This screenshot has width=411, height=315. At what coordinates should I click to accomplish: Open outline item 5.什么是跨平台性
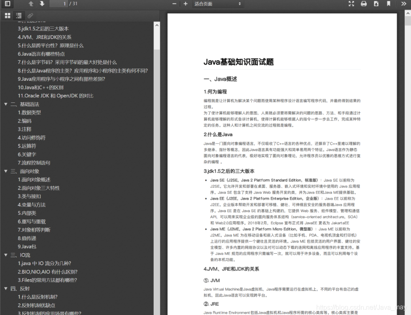pyautogui.click(x=51, y=45)
